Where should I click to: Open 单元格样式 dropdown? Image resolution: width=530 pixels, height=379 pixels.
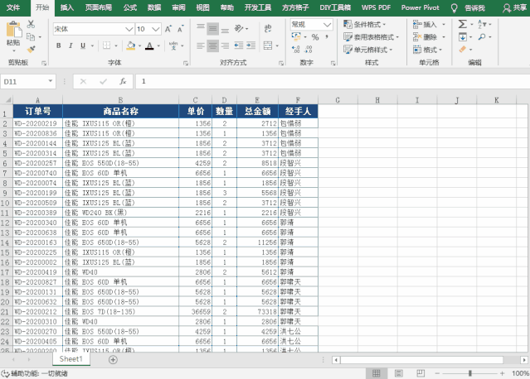tap(367, 50)
